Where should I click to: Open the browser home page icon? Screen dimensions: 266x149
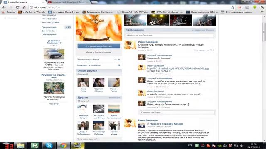24,7
